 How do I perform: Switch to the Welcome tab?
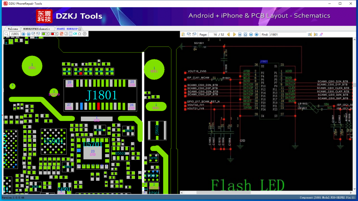(x=13, y=29)
